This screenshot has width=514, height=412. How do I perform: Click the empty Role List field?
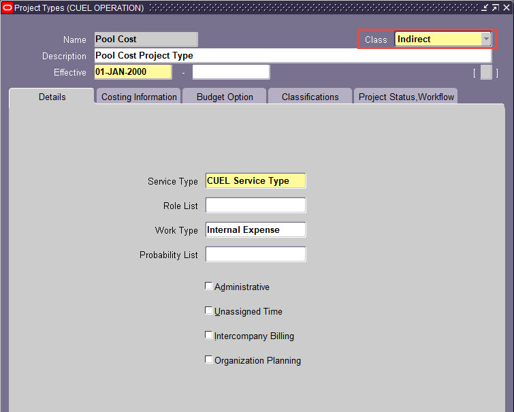click(x=256, y=206)
